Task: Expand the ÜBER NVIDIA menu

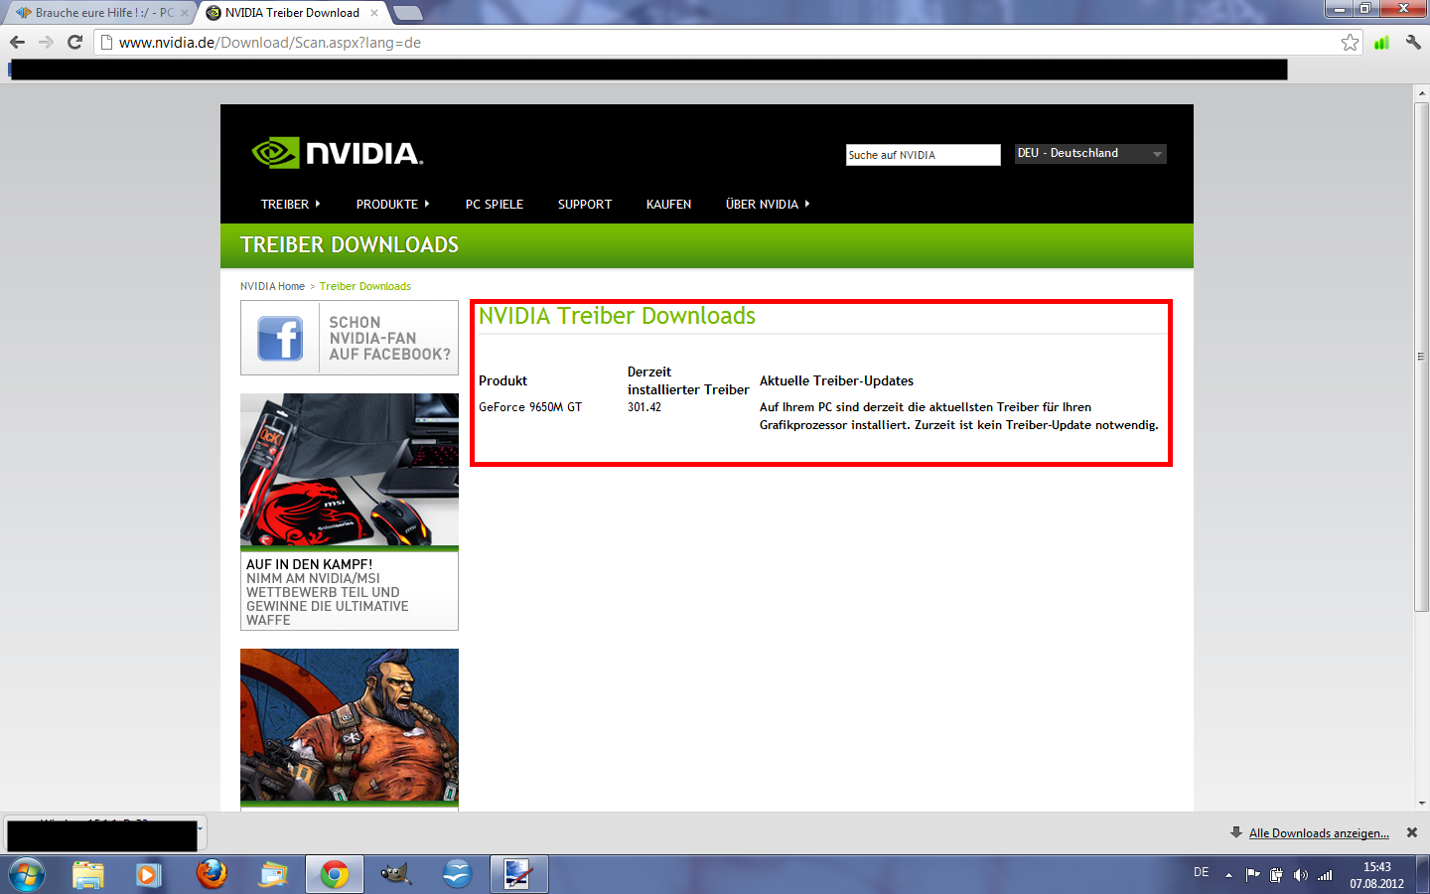Action: [768, 204]
